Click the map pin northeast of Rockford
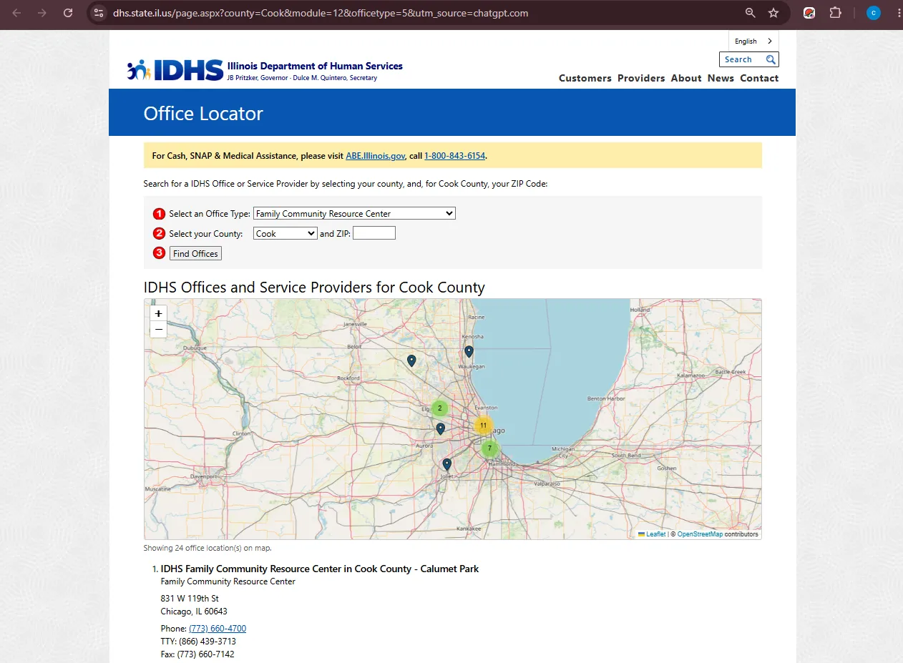The image size is (903, 663). pyautogui.click(x=411, y=360)
